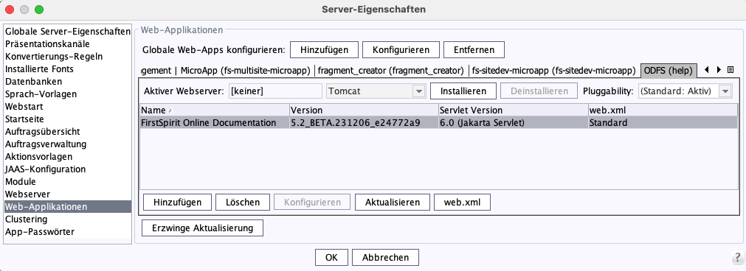Select JAAS-Konfiguration in sidebar
This screenshot has width=746, height=271.
coord(68,169)
